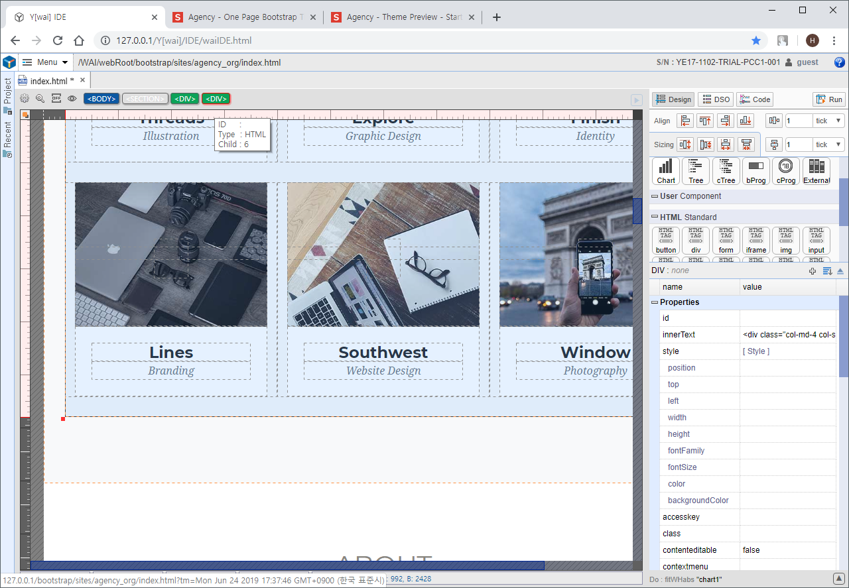Select the bProg progress bar component
This screenshot has width=849, height=588.
tap(755, 171)
